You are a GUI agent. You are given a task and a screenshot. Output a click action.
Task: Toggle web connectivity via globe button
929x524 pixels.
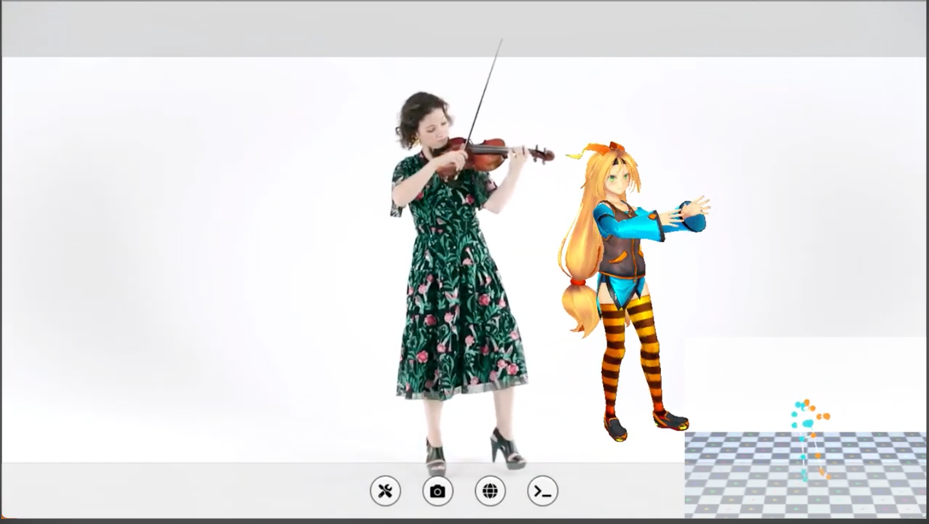490,491
